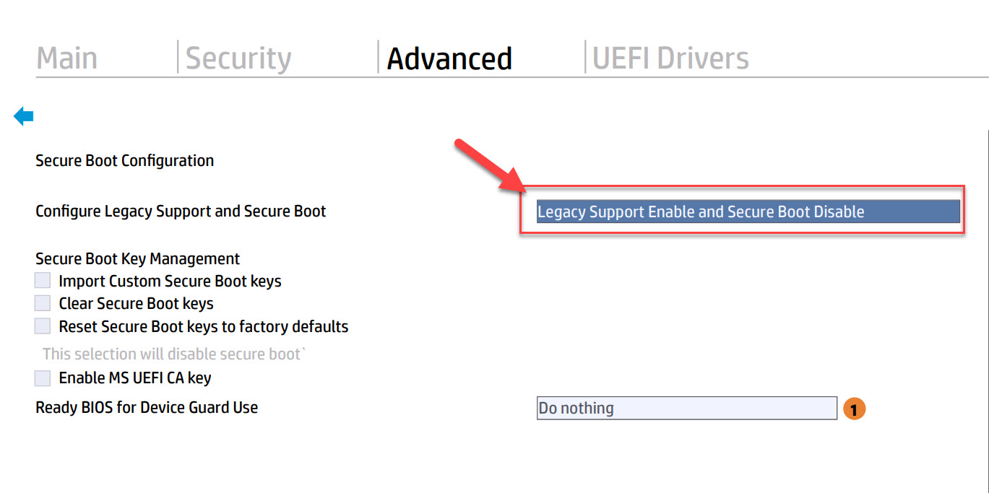This screenshot has width=989, height=493.
Task: Click the orange number 1 badge
Action: (853, 409)
